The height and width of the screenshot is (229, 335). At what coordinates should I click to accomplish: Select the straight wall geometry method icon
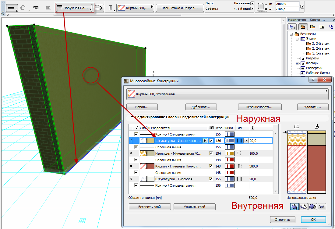(12, 8)
